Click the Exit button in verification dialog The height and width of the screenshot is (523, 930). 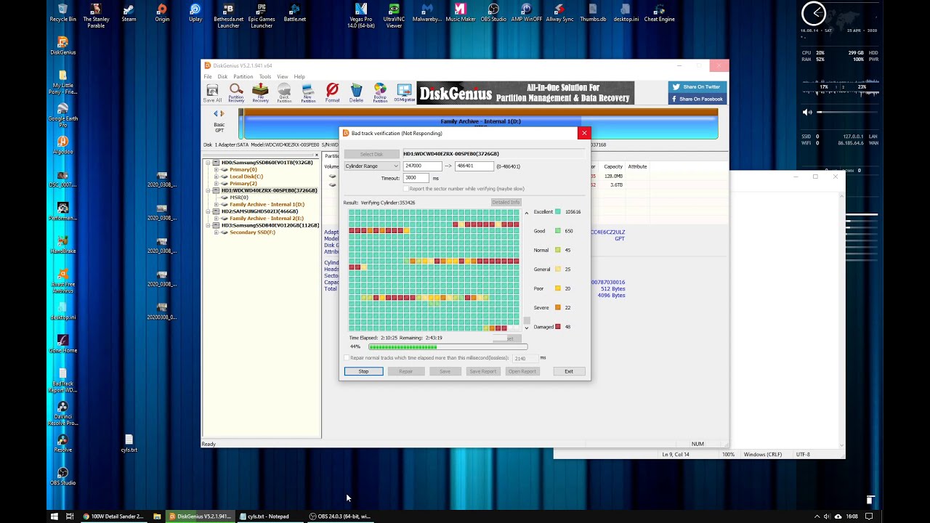coord(569,371)
